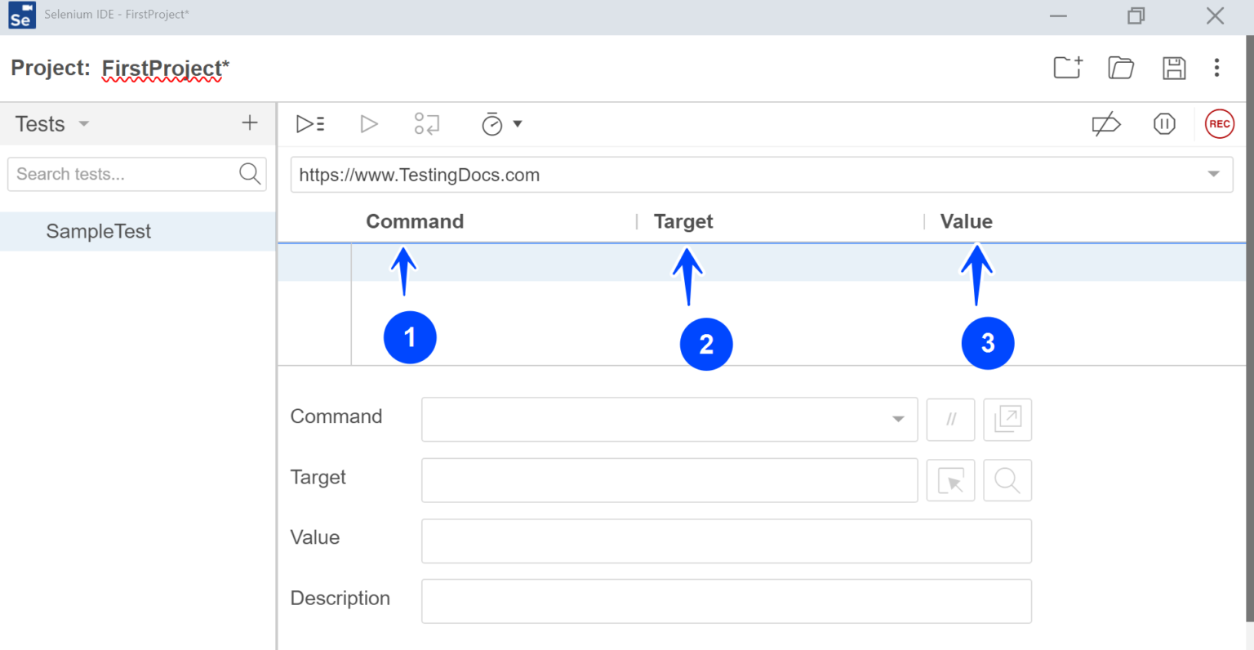Open the command editor expand icon

pyautogui.click(x=1007, y=419)
